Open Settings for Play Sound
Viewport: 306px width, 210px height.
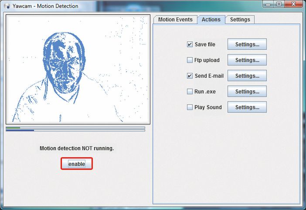247,107
